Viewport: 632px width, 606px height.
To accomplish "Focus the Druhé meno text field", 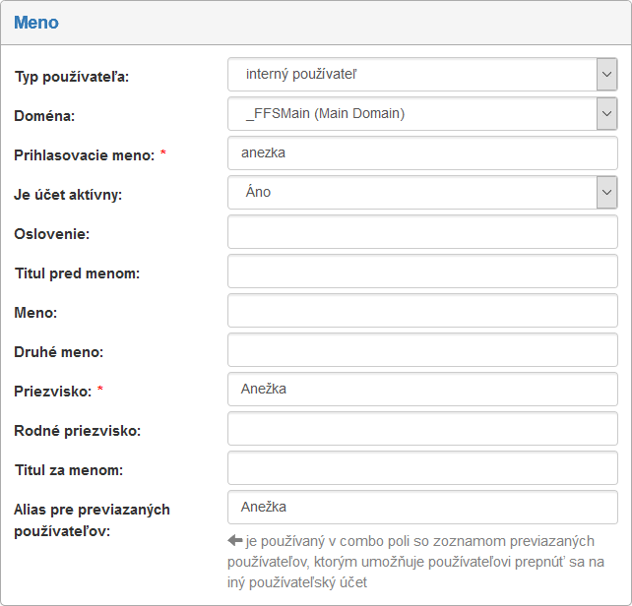I will (x=422, y=349).
